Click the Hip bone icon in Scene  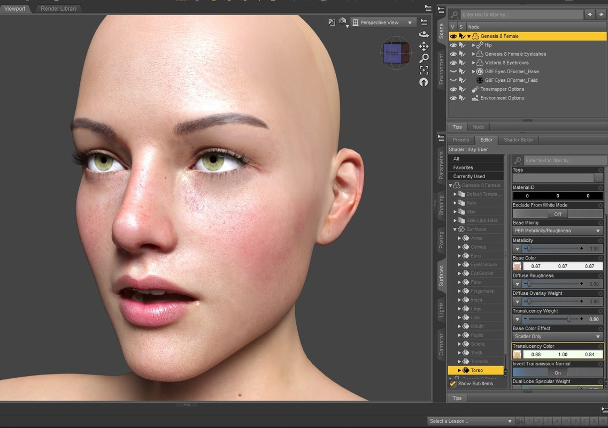click(480, 45)
